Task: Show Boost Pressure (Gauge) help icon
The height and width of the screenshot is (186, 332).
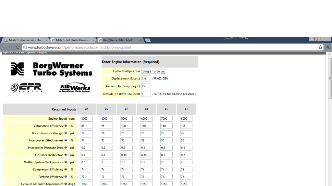Action: click(66, 133)
